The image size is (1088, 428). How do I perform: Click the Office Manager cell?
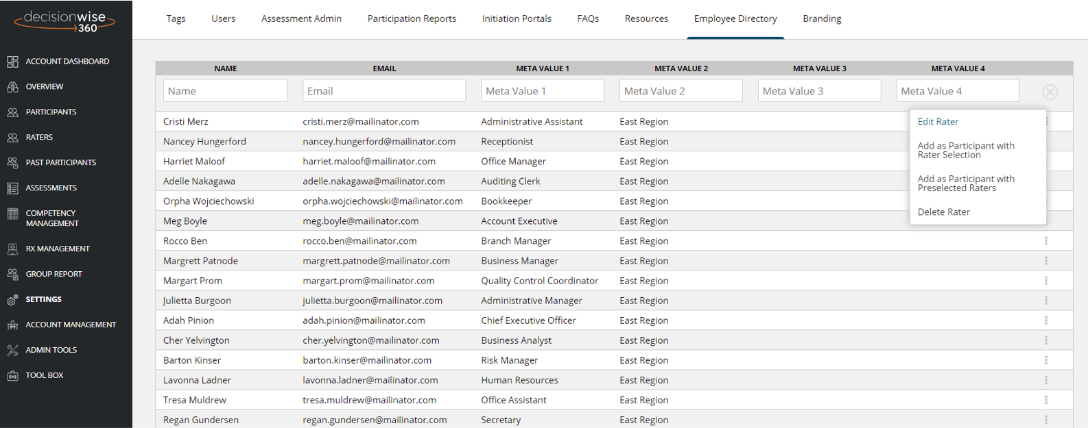514,161
